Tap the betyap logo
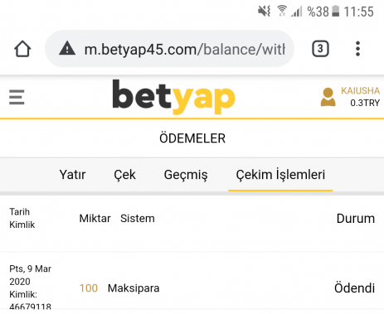Image resolution: width=384 pixels, height=314 pixels. click(x=173, y=97)
